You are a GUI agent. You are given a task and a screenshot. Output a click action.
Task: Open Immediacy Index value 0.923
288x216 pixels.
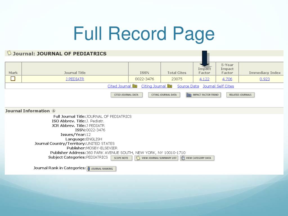click(265, 79)
